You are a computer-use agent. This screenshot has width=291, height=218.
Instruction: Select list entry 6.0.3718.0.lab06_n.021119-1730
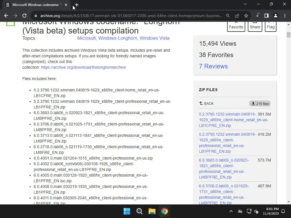click(x=99, y=150)
